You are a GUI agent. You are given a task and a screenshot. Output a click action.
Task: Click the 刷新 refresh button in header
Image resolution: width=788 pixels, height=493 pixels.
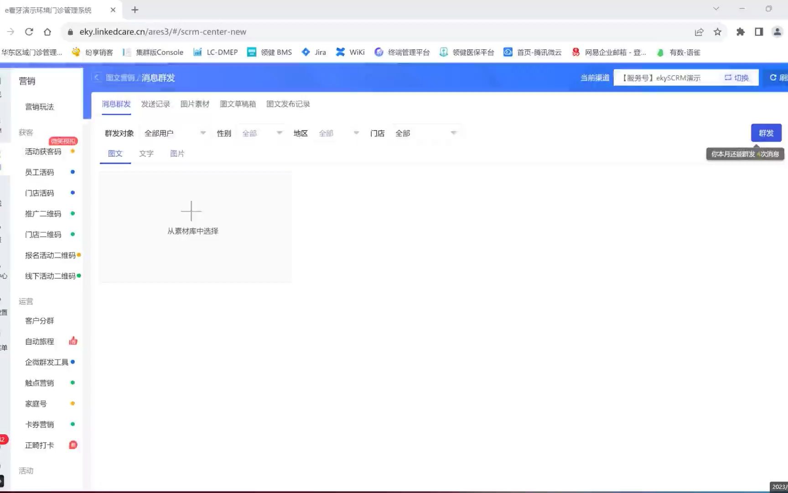tap(779, 78)
